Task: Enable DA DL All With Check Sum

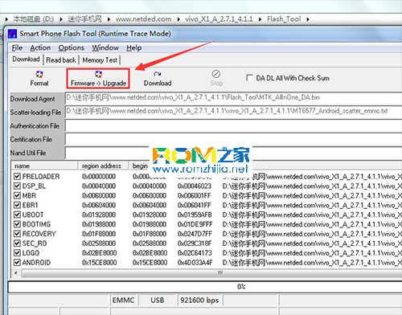Action: (249, 78)
